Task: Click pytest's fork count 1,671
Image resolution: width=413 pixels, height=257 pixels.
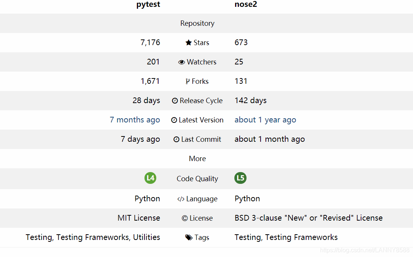Action: 150,81
